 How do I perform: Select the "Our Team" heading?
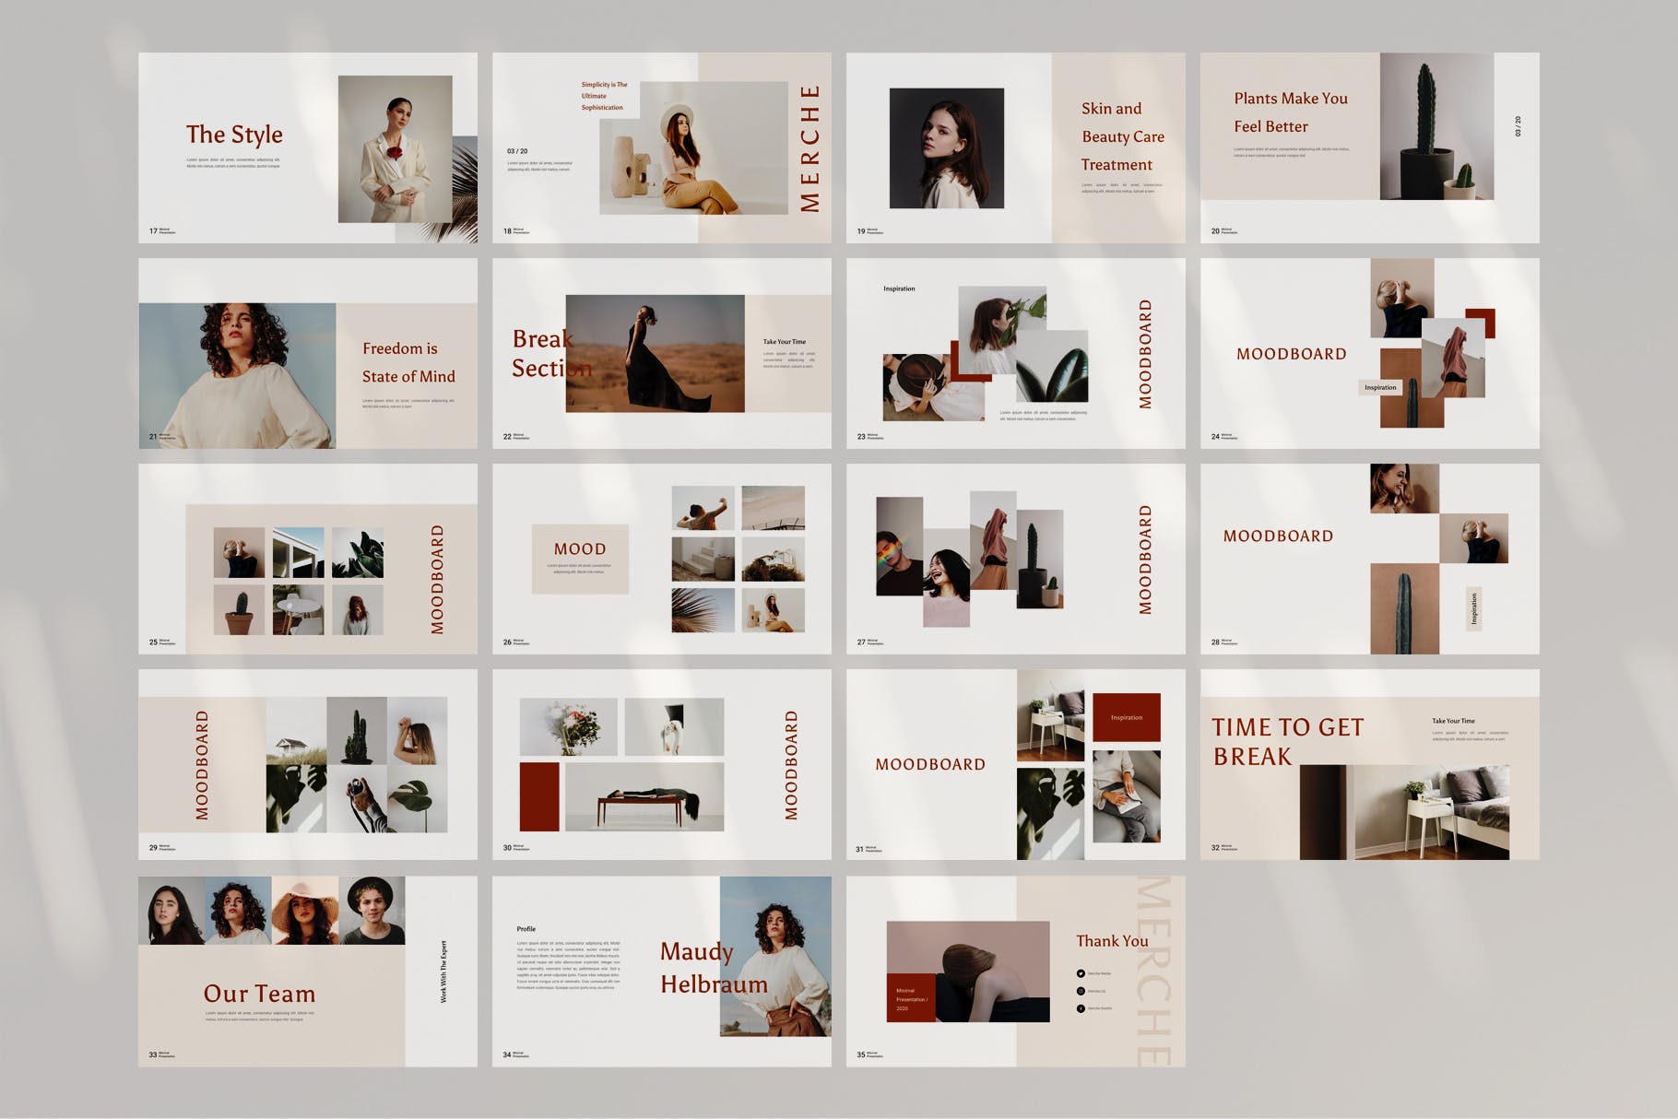click(259, 994)
